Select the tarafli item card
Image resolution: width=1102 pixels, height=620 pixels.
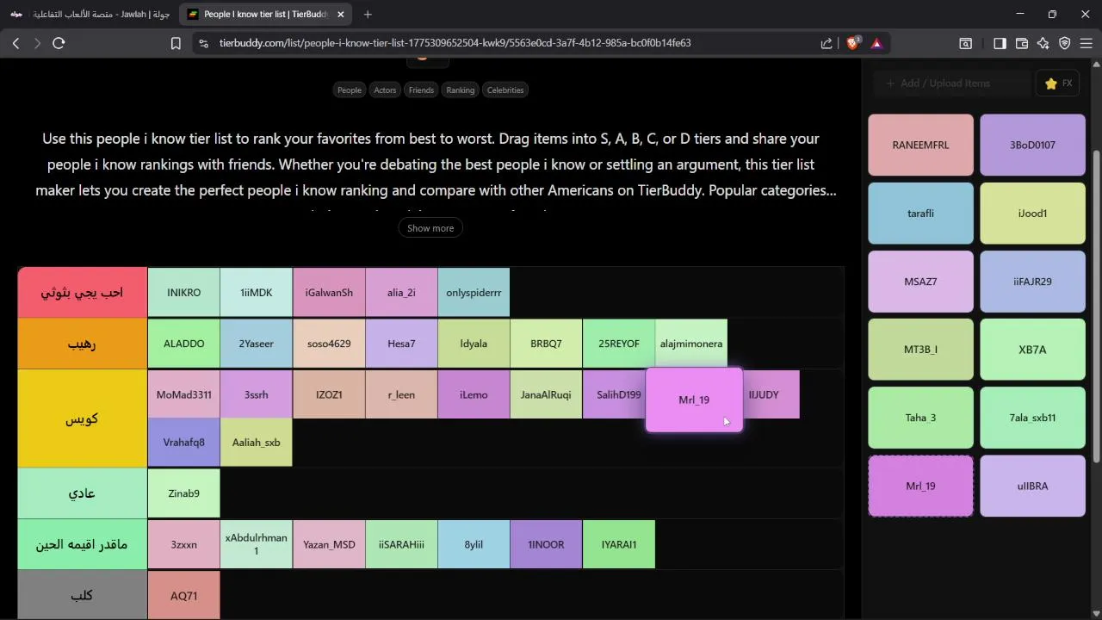click(920, 213)
